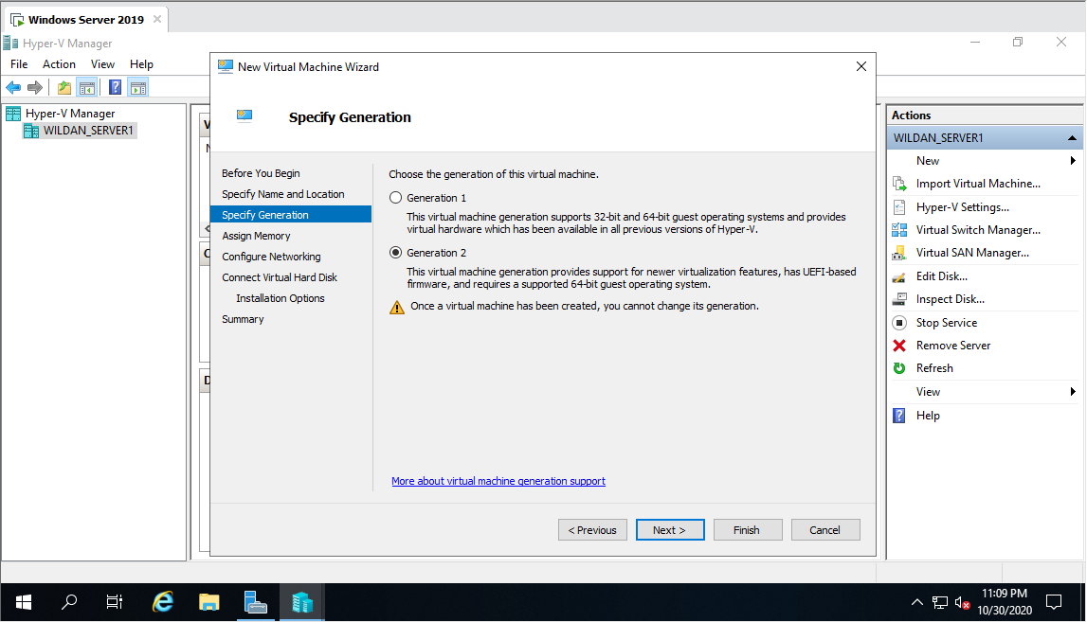Expand the View actions submenu
This screenshot has width=1087, height=622.
(929, 391)
